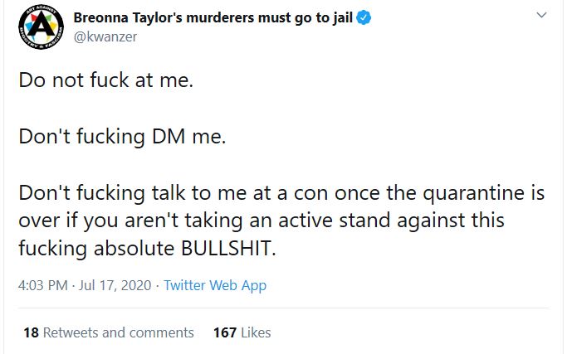This screenshot has height=354, width=572.
Task: Click the retweet count number 18
Action: point(32,332)
